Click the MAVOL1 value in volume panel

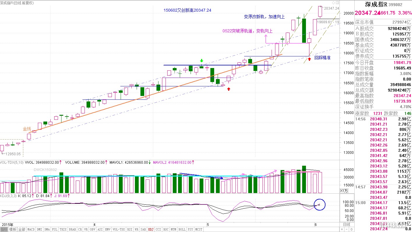129,163
